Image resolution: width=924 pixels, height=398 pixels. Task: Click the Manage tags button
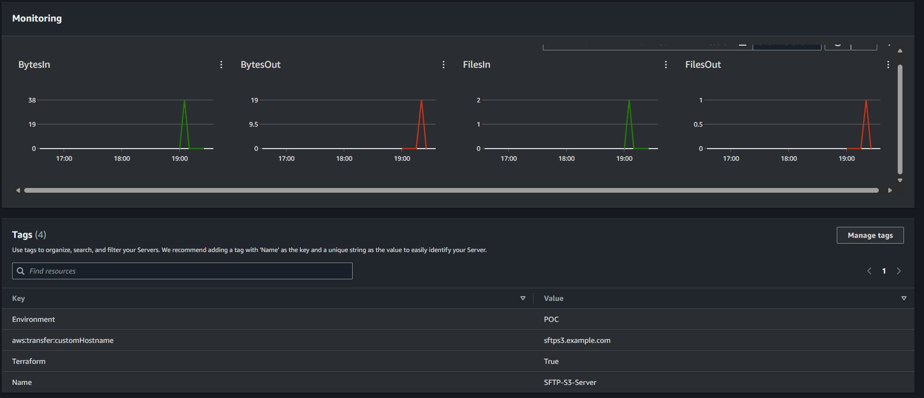(870, 235)
